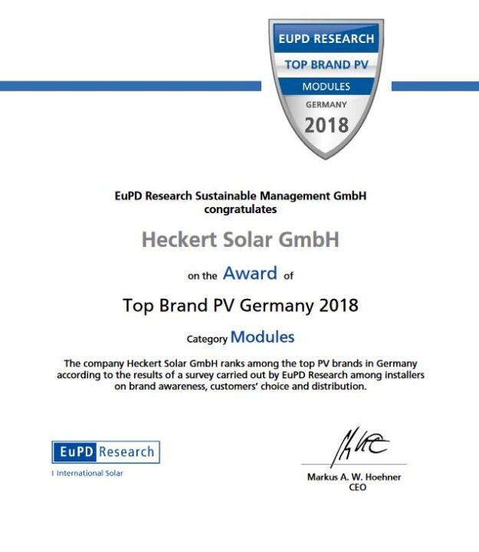Click the 'CEO' title text
The width and height of the screenshot is (479, 552).
358,488
